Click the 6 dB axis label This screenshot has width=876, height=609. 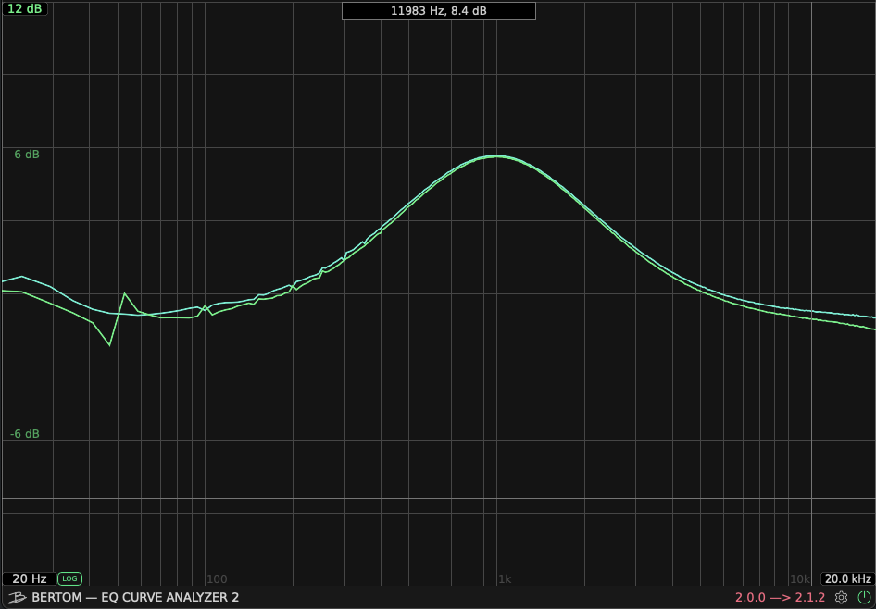(27, 155)
